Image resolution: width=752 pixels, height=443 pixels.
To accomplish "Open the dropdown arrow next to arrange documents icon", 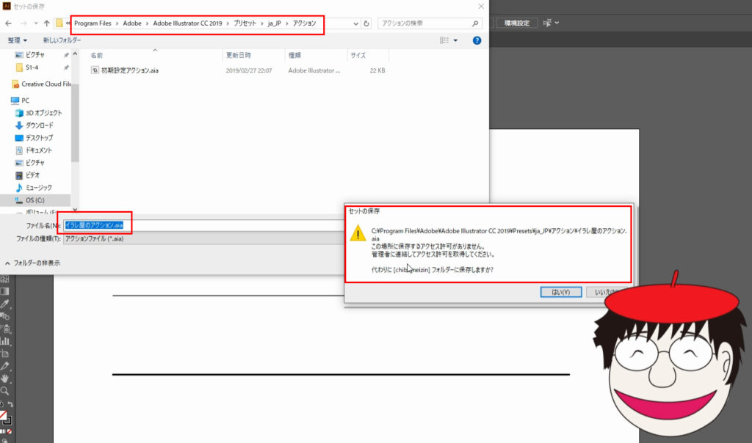I will point(557,23).
